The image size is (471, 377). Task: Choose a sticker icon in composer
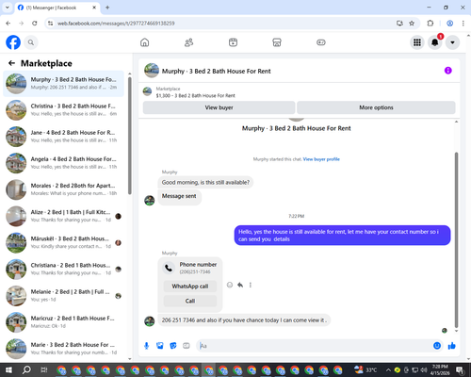tap(173, 346)
